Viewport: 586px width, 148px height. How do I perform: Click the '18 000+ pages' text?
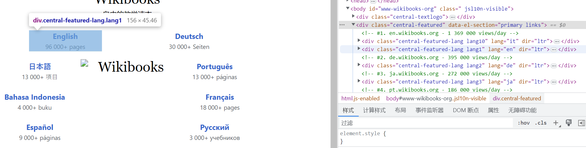(x=220, y=108)
